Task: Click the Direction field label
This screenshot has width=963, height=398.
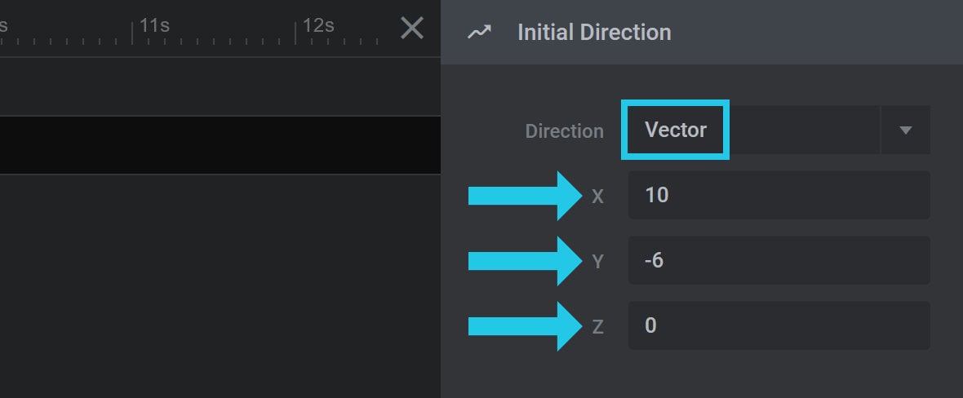Action: coord(565,131)
